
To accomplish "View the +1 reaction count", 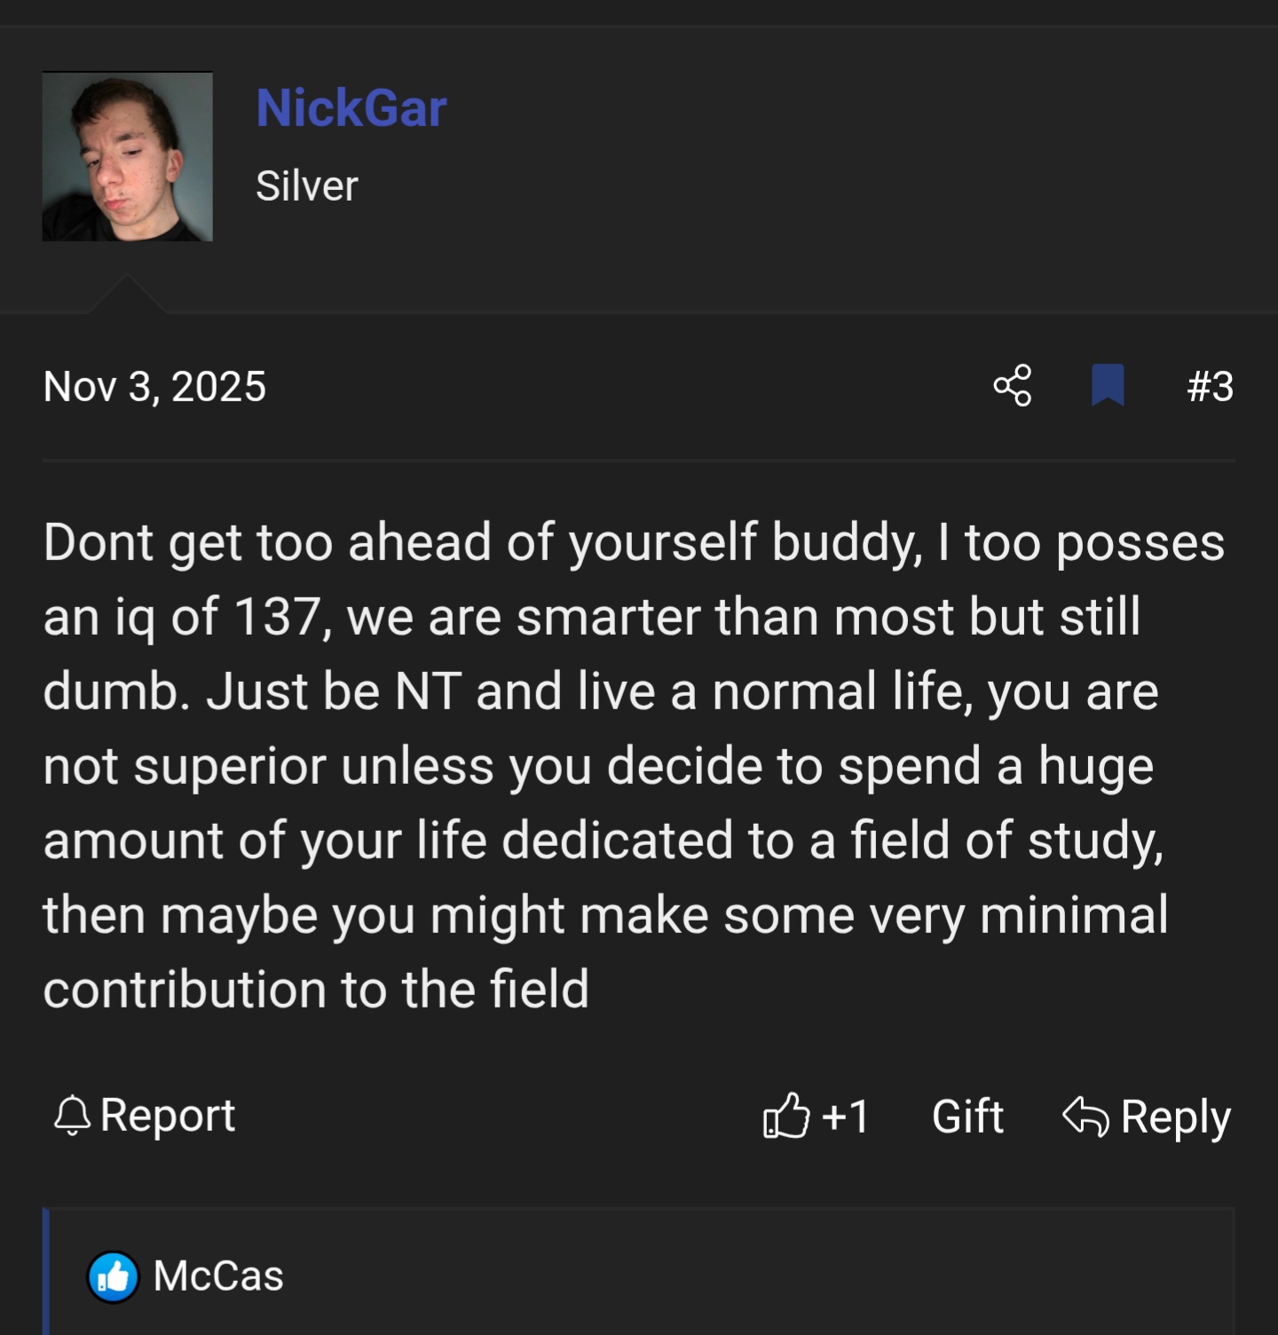I will pos(845,1116).
